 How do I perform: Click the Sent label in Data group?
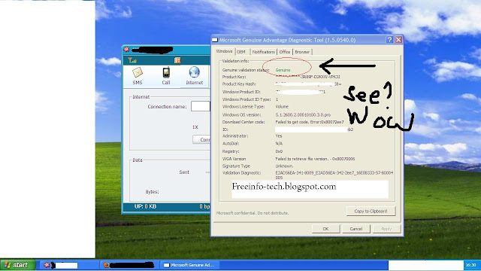[x=184, y=172]
